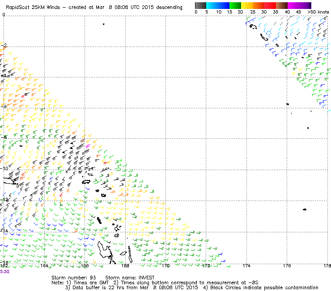Click the "176" longitude axis label
The height and width of the screenshot is (291, 331).
coord(287,266)
